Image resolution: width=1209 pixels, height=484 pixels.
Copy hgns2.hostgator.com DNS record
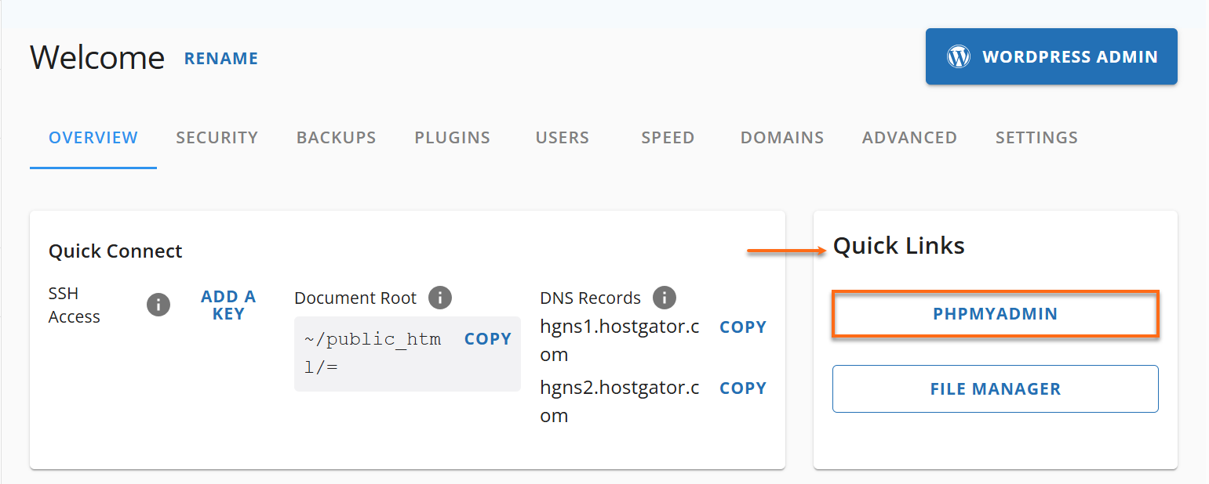pyautogui.click(x=743, y=388)
